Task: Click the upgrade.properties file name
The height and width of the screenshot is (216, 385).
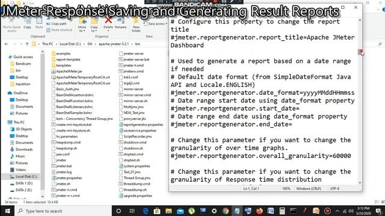Action: click(138, 196)
